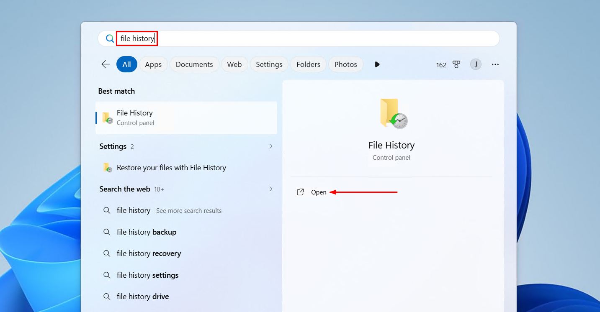Switch to the Settings filter tab
The width and height of the screenshot is (600, 312).
pyautogui.click(x=269, y=64)
